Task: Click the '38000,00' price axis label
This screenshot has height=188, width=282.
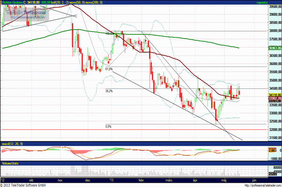Action: click(275, 31)
